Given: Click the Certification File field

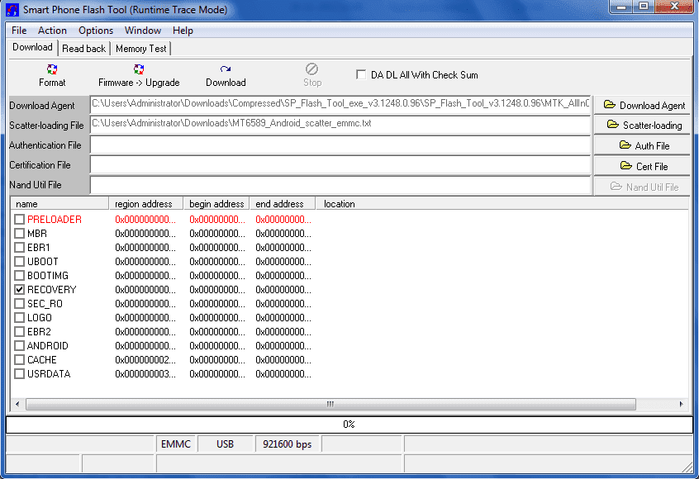Looking at the screenshot, I should pyautogui.click(x=340, y=165).
